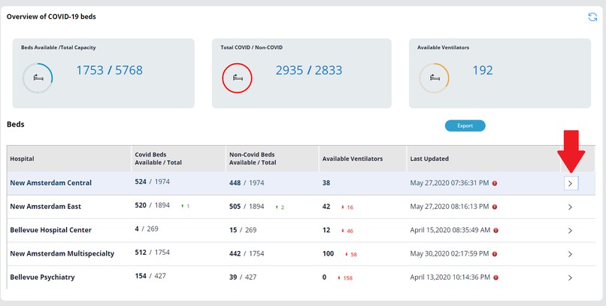Click alert icon for New Amsterdam Multispecialty update
Screen dimensions: 606x306
point(494,254)
